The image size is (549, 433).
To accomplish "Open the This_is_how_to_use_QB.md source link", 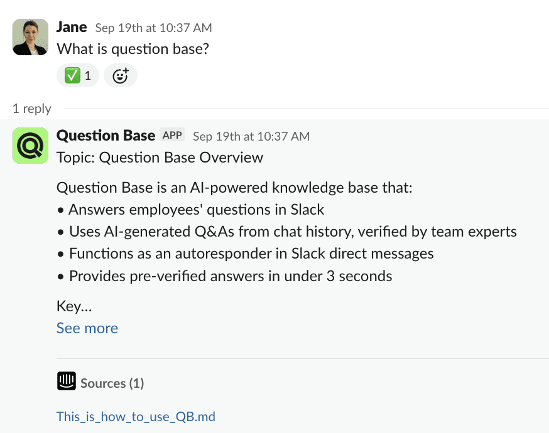I will (136, 417).
